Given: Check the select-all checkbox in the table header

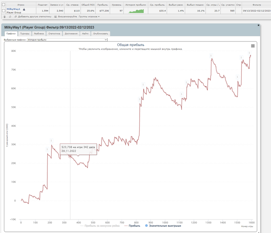Looking at the screenshot, I should click(x=3, y=5).
